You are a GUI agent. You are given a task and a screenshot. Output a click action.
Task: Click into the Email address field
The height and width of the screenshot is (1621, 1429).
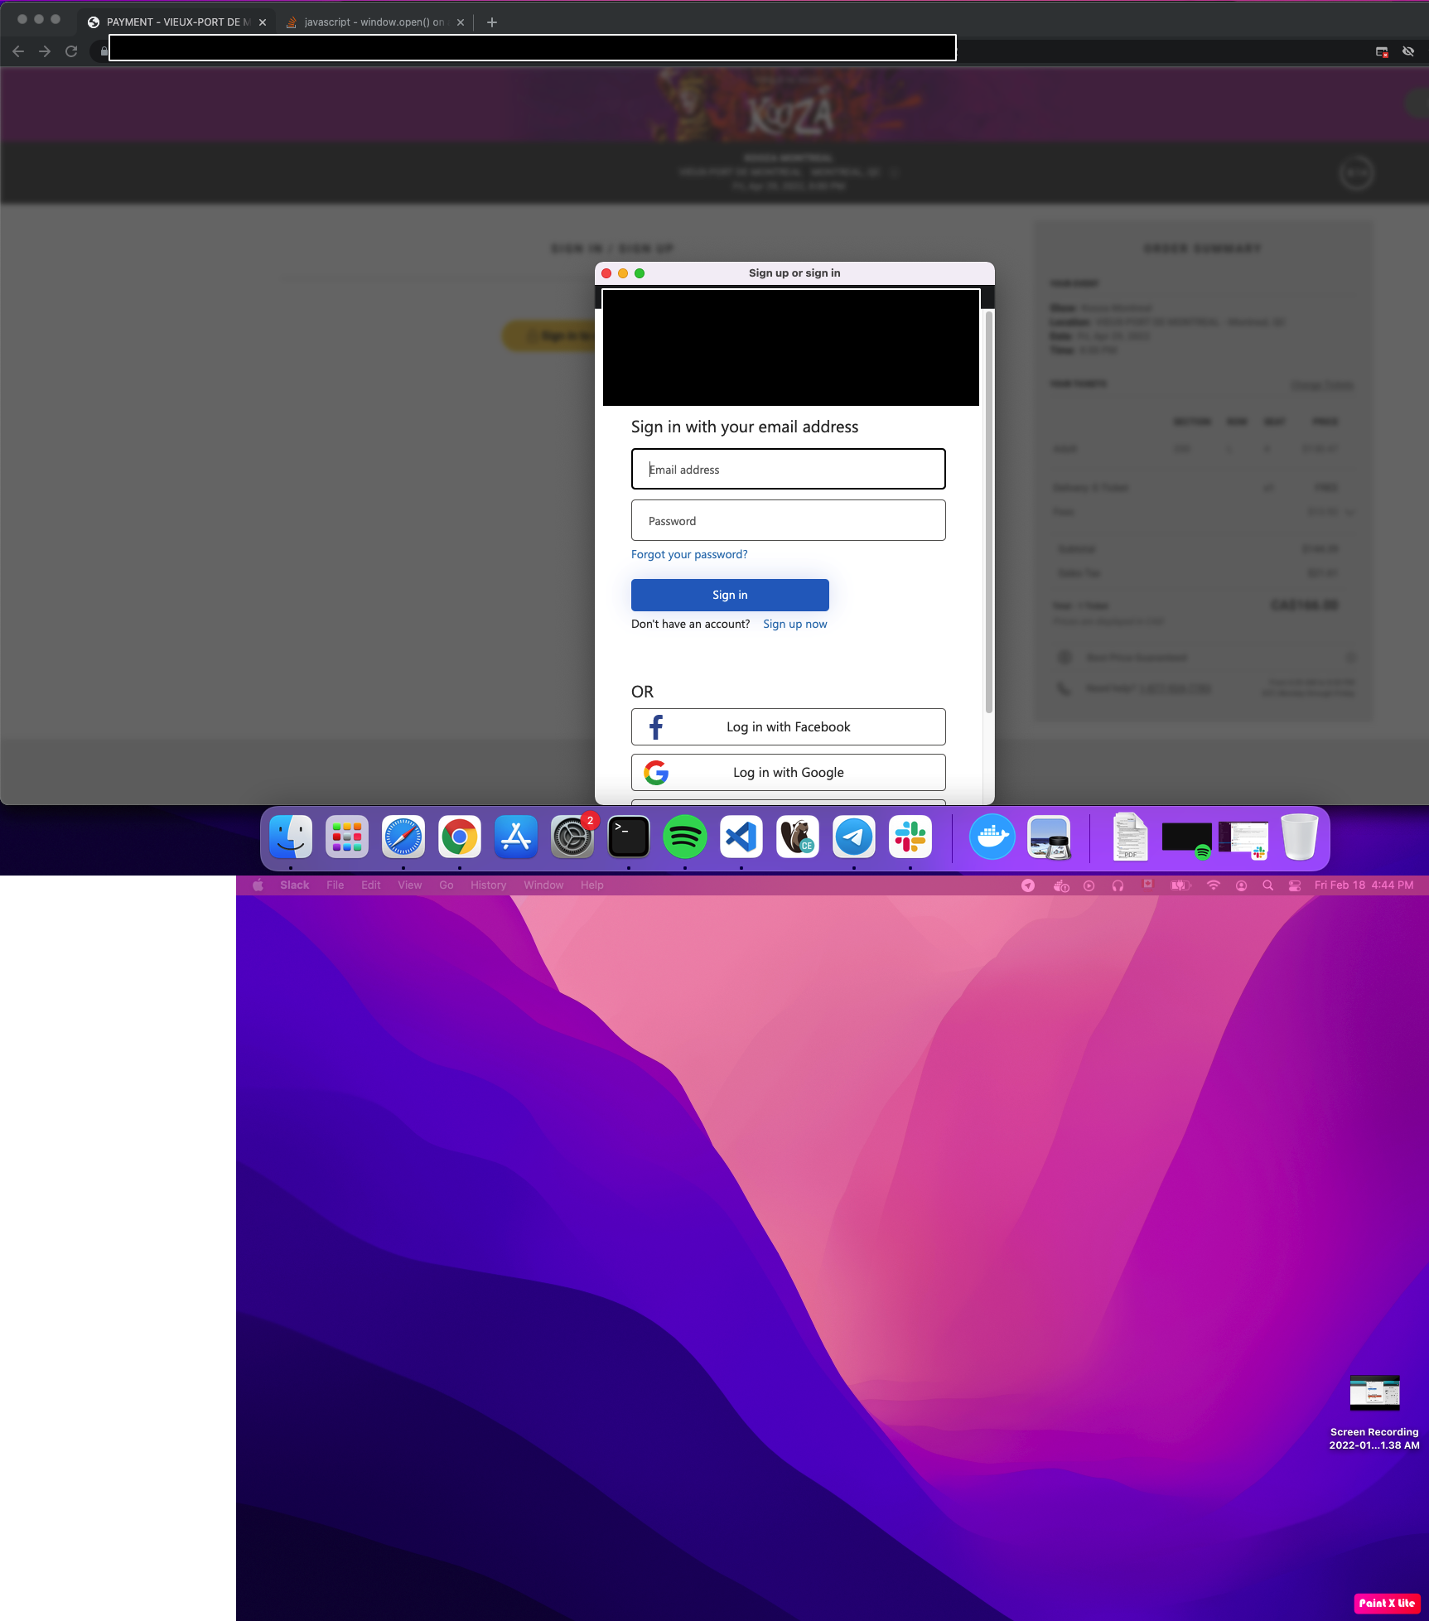787,469
